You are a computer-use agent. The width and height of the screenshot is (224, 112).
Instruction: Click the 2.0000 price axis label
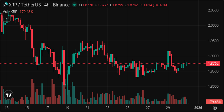(213, 25)
